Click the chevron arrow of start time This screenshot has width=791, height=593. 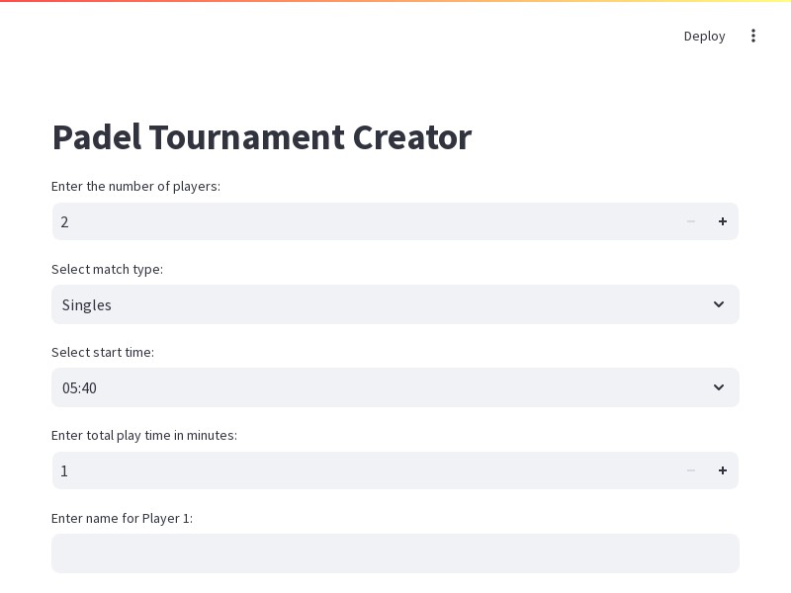(x=719, y=387)
